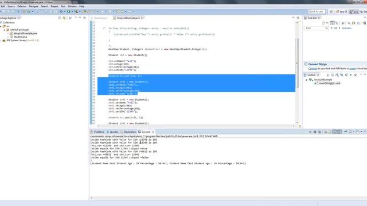Image resolution: width=367 pixels, height=206 pixels.
Task: Select ArrayListExample.java in Package Explorer
Action: pyautogui.click(x=25, y=33)
